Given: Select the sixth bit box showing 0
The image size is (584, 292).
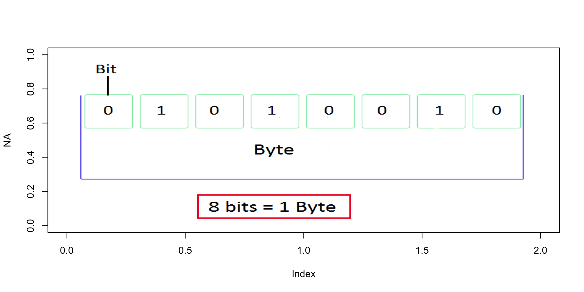Looking at the screenshot, I should (x=386, y=111).
